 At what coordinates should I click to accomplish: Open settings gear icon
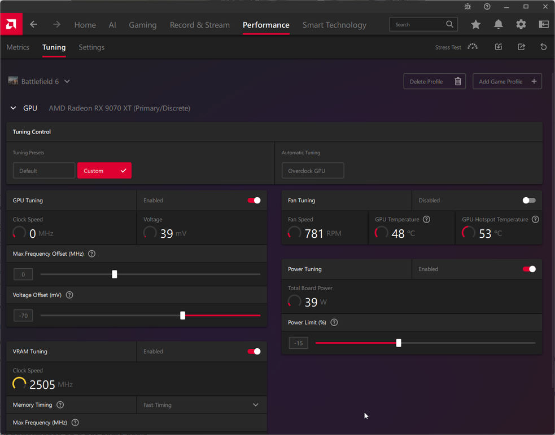[521, 24]
